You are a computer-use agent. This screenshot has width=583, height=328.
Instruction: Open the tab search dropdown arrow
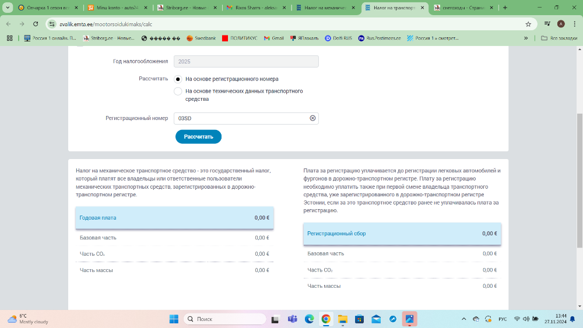pos(8,8)
